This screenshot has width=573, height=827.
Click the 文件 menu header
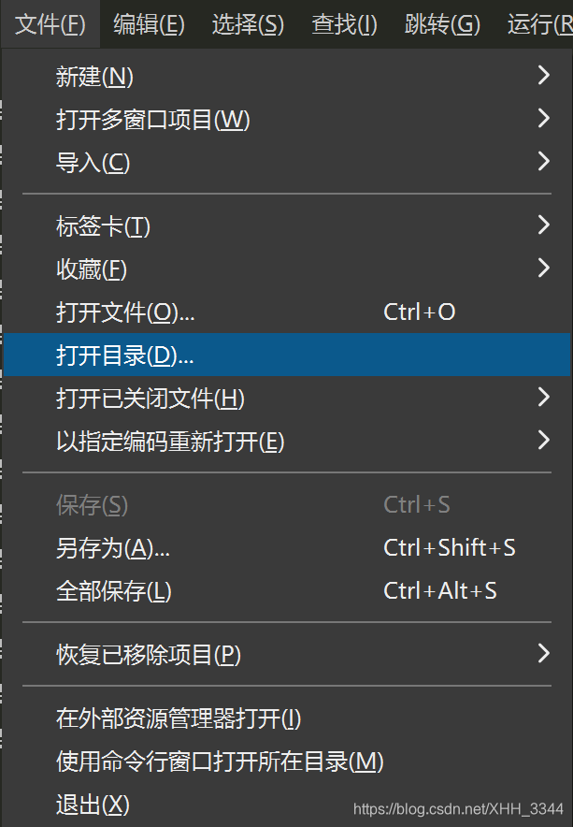click(47, 24)
